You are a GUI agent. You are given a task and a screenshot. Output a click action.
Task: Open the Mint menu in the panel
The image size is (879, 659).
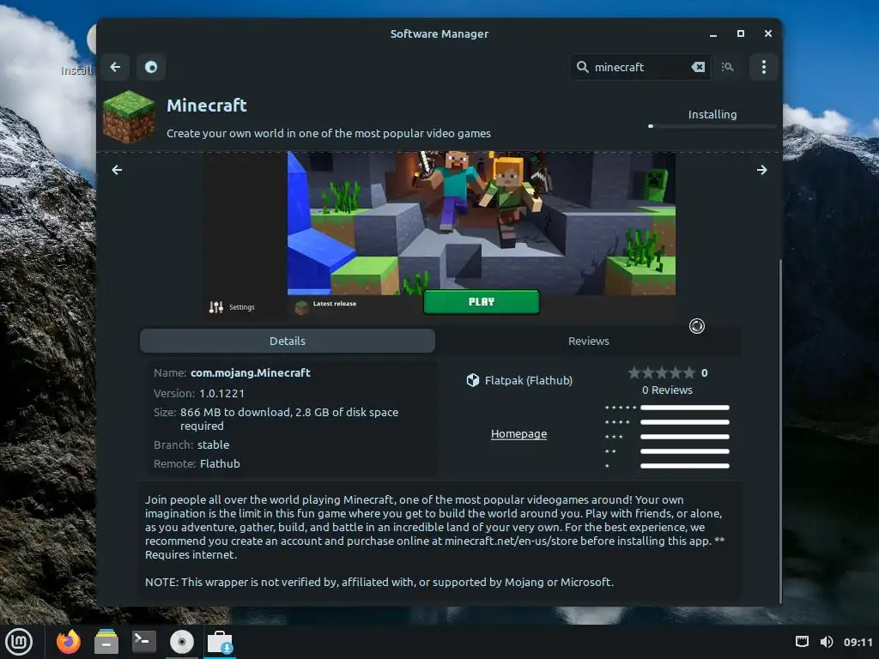tap(19, 642)
